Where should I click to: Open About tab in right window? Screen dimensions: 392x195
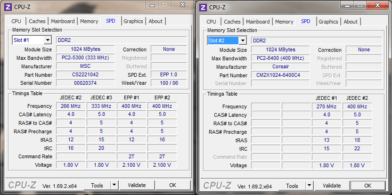coord(351,22)
